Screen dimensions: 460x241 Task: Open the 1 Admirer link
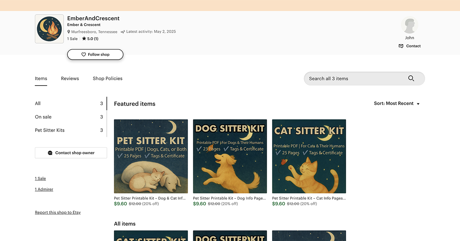[44, 189]
